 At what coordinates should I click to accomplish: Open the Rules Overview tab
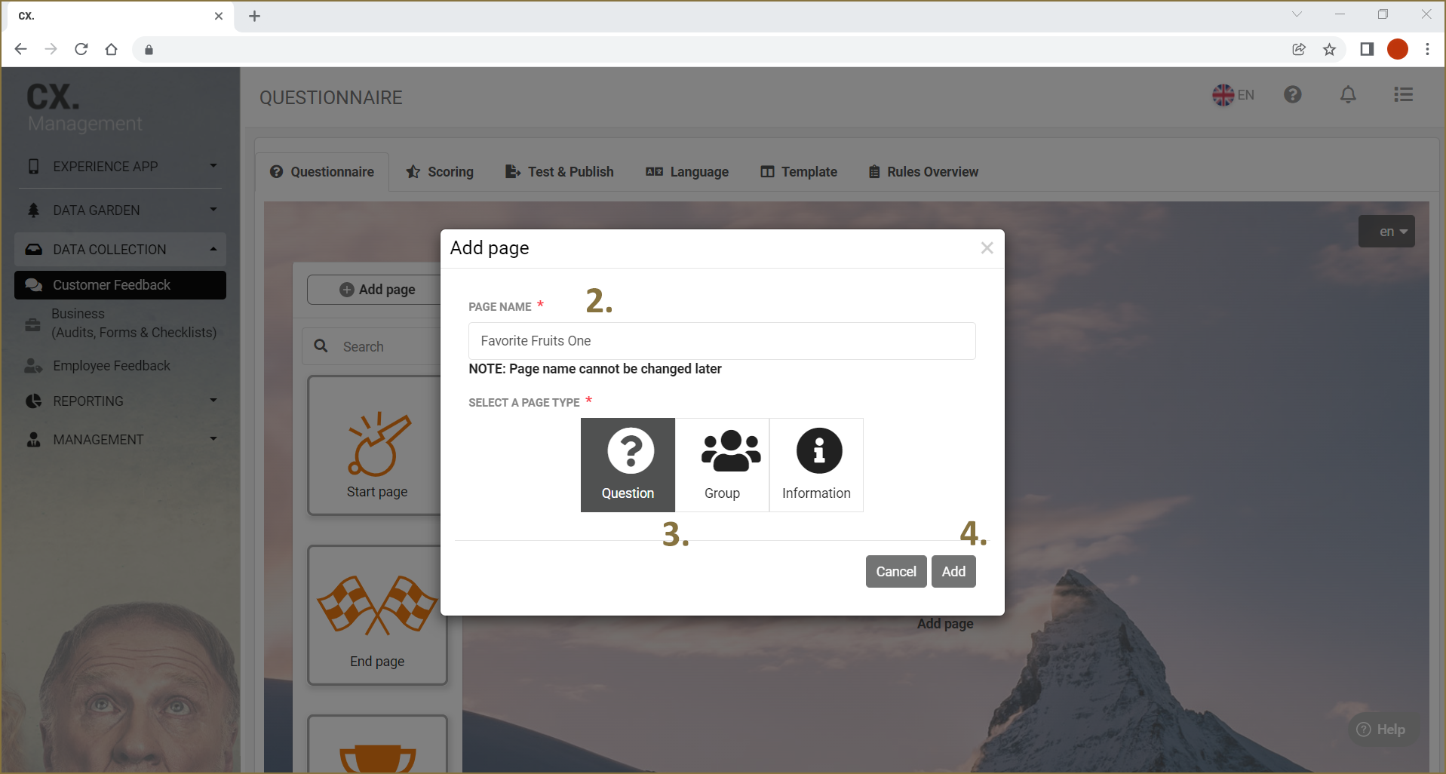coord(923,172)
